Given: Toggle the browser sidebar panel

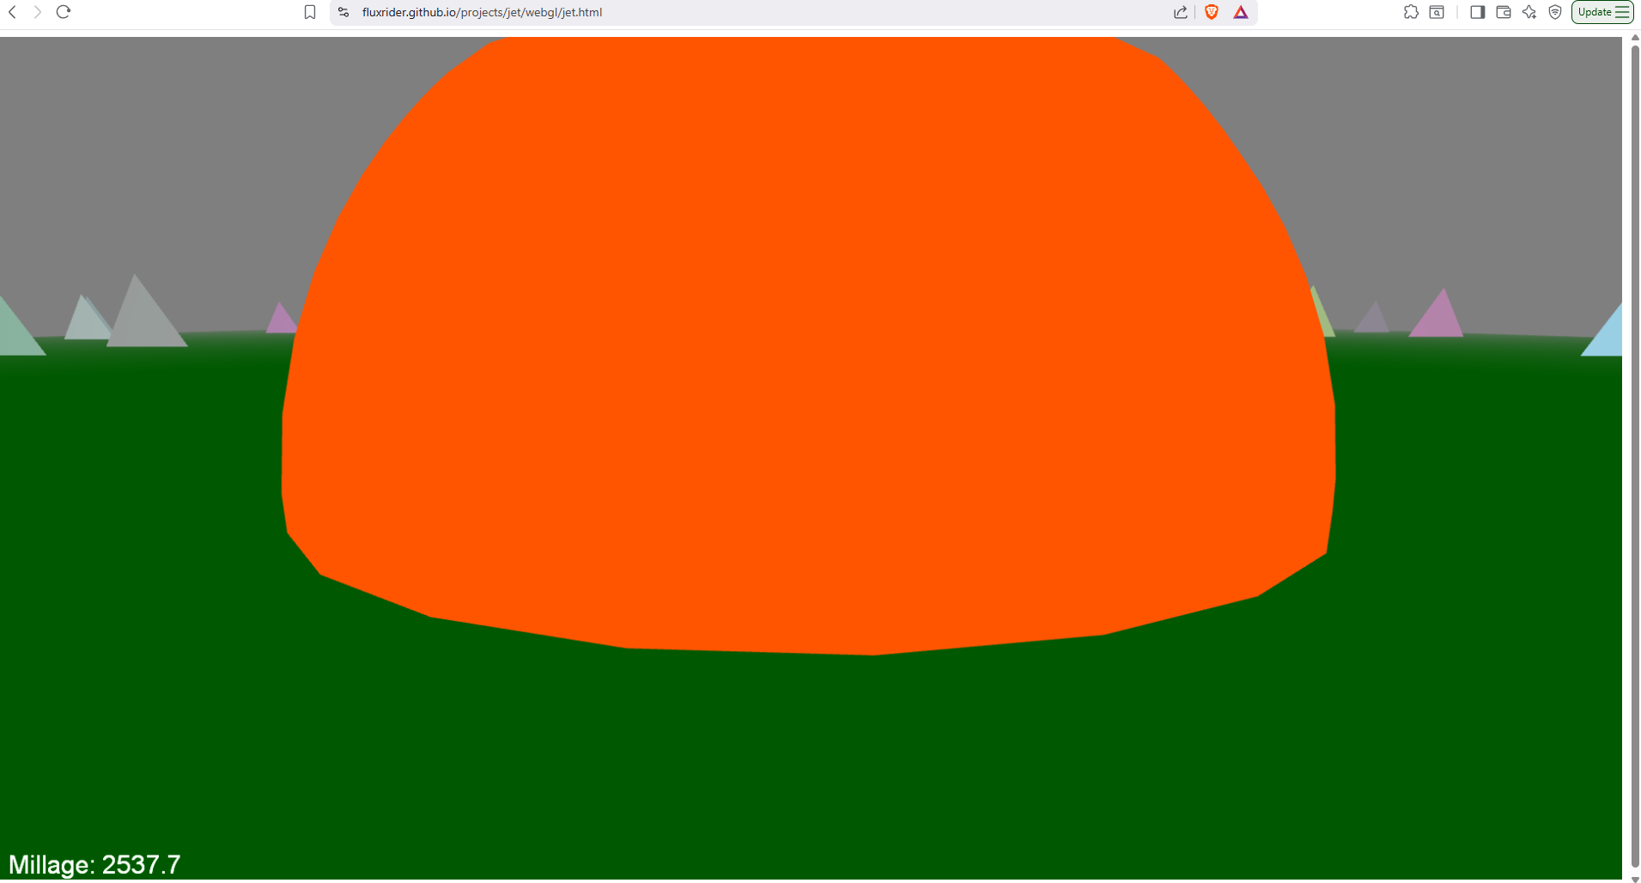Looking at the screenshot, I should [x=1477, y=12].
